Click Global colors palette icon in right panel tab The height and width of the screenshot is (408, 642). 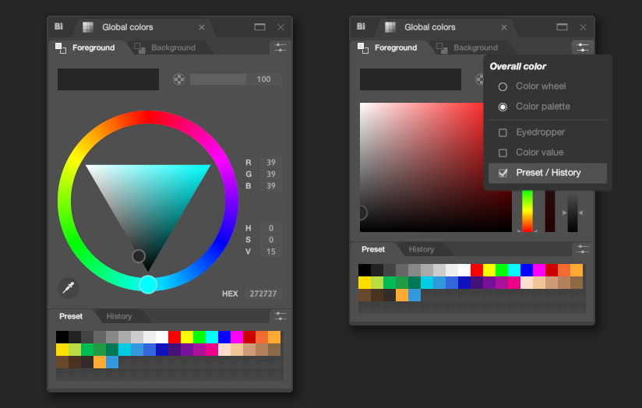[390, 27]
